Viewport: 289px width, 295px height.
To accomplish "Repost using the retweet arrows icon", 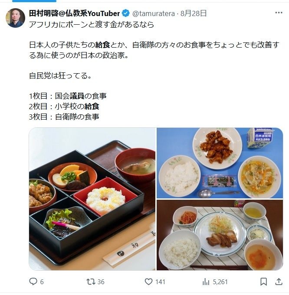I will (x=91, y=282).
